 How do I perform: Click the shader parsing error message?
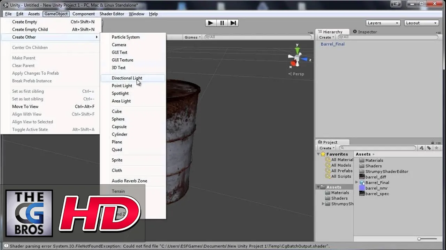tap(169, 246)
